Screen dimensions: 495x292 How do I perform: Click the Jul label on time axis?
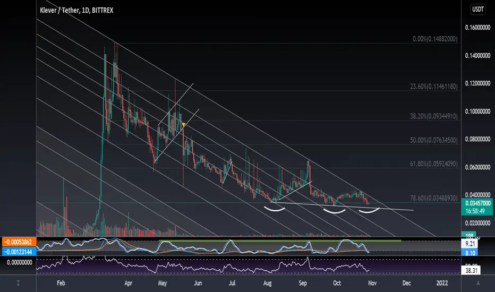point(232,283)
